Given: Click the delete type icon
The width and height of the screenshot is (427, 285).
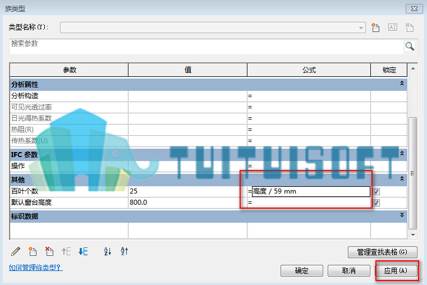Looking at the screenshot, I should [x=409, y=27].
